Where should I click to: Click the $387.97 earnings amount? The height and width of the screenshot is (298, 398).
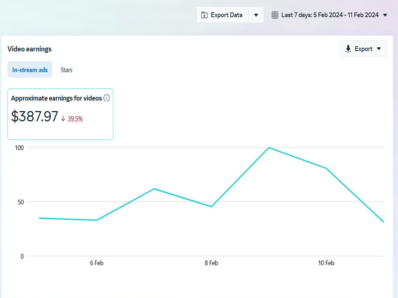click(35, 117)
